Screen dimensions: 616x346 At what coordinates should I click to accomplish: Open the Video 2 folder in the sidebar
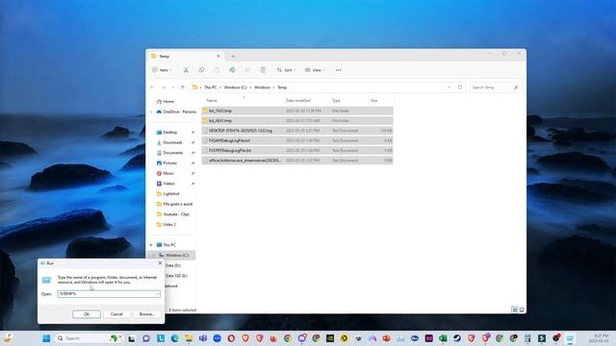[169, 224]
